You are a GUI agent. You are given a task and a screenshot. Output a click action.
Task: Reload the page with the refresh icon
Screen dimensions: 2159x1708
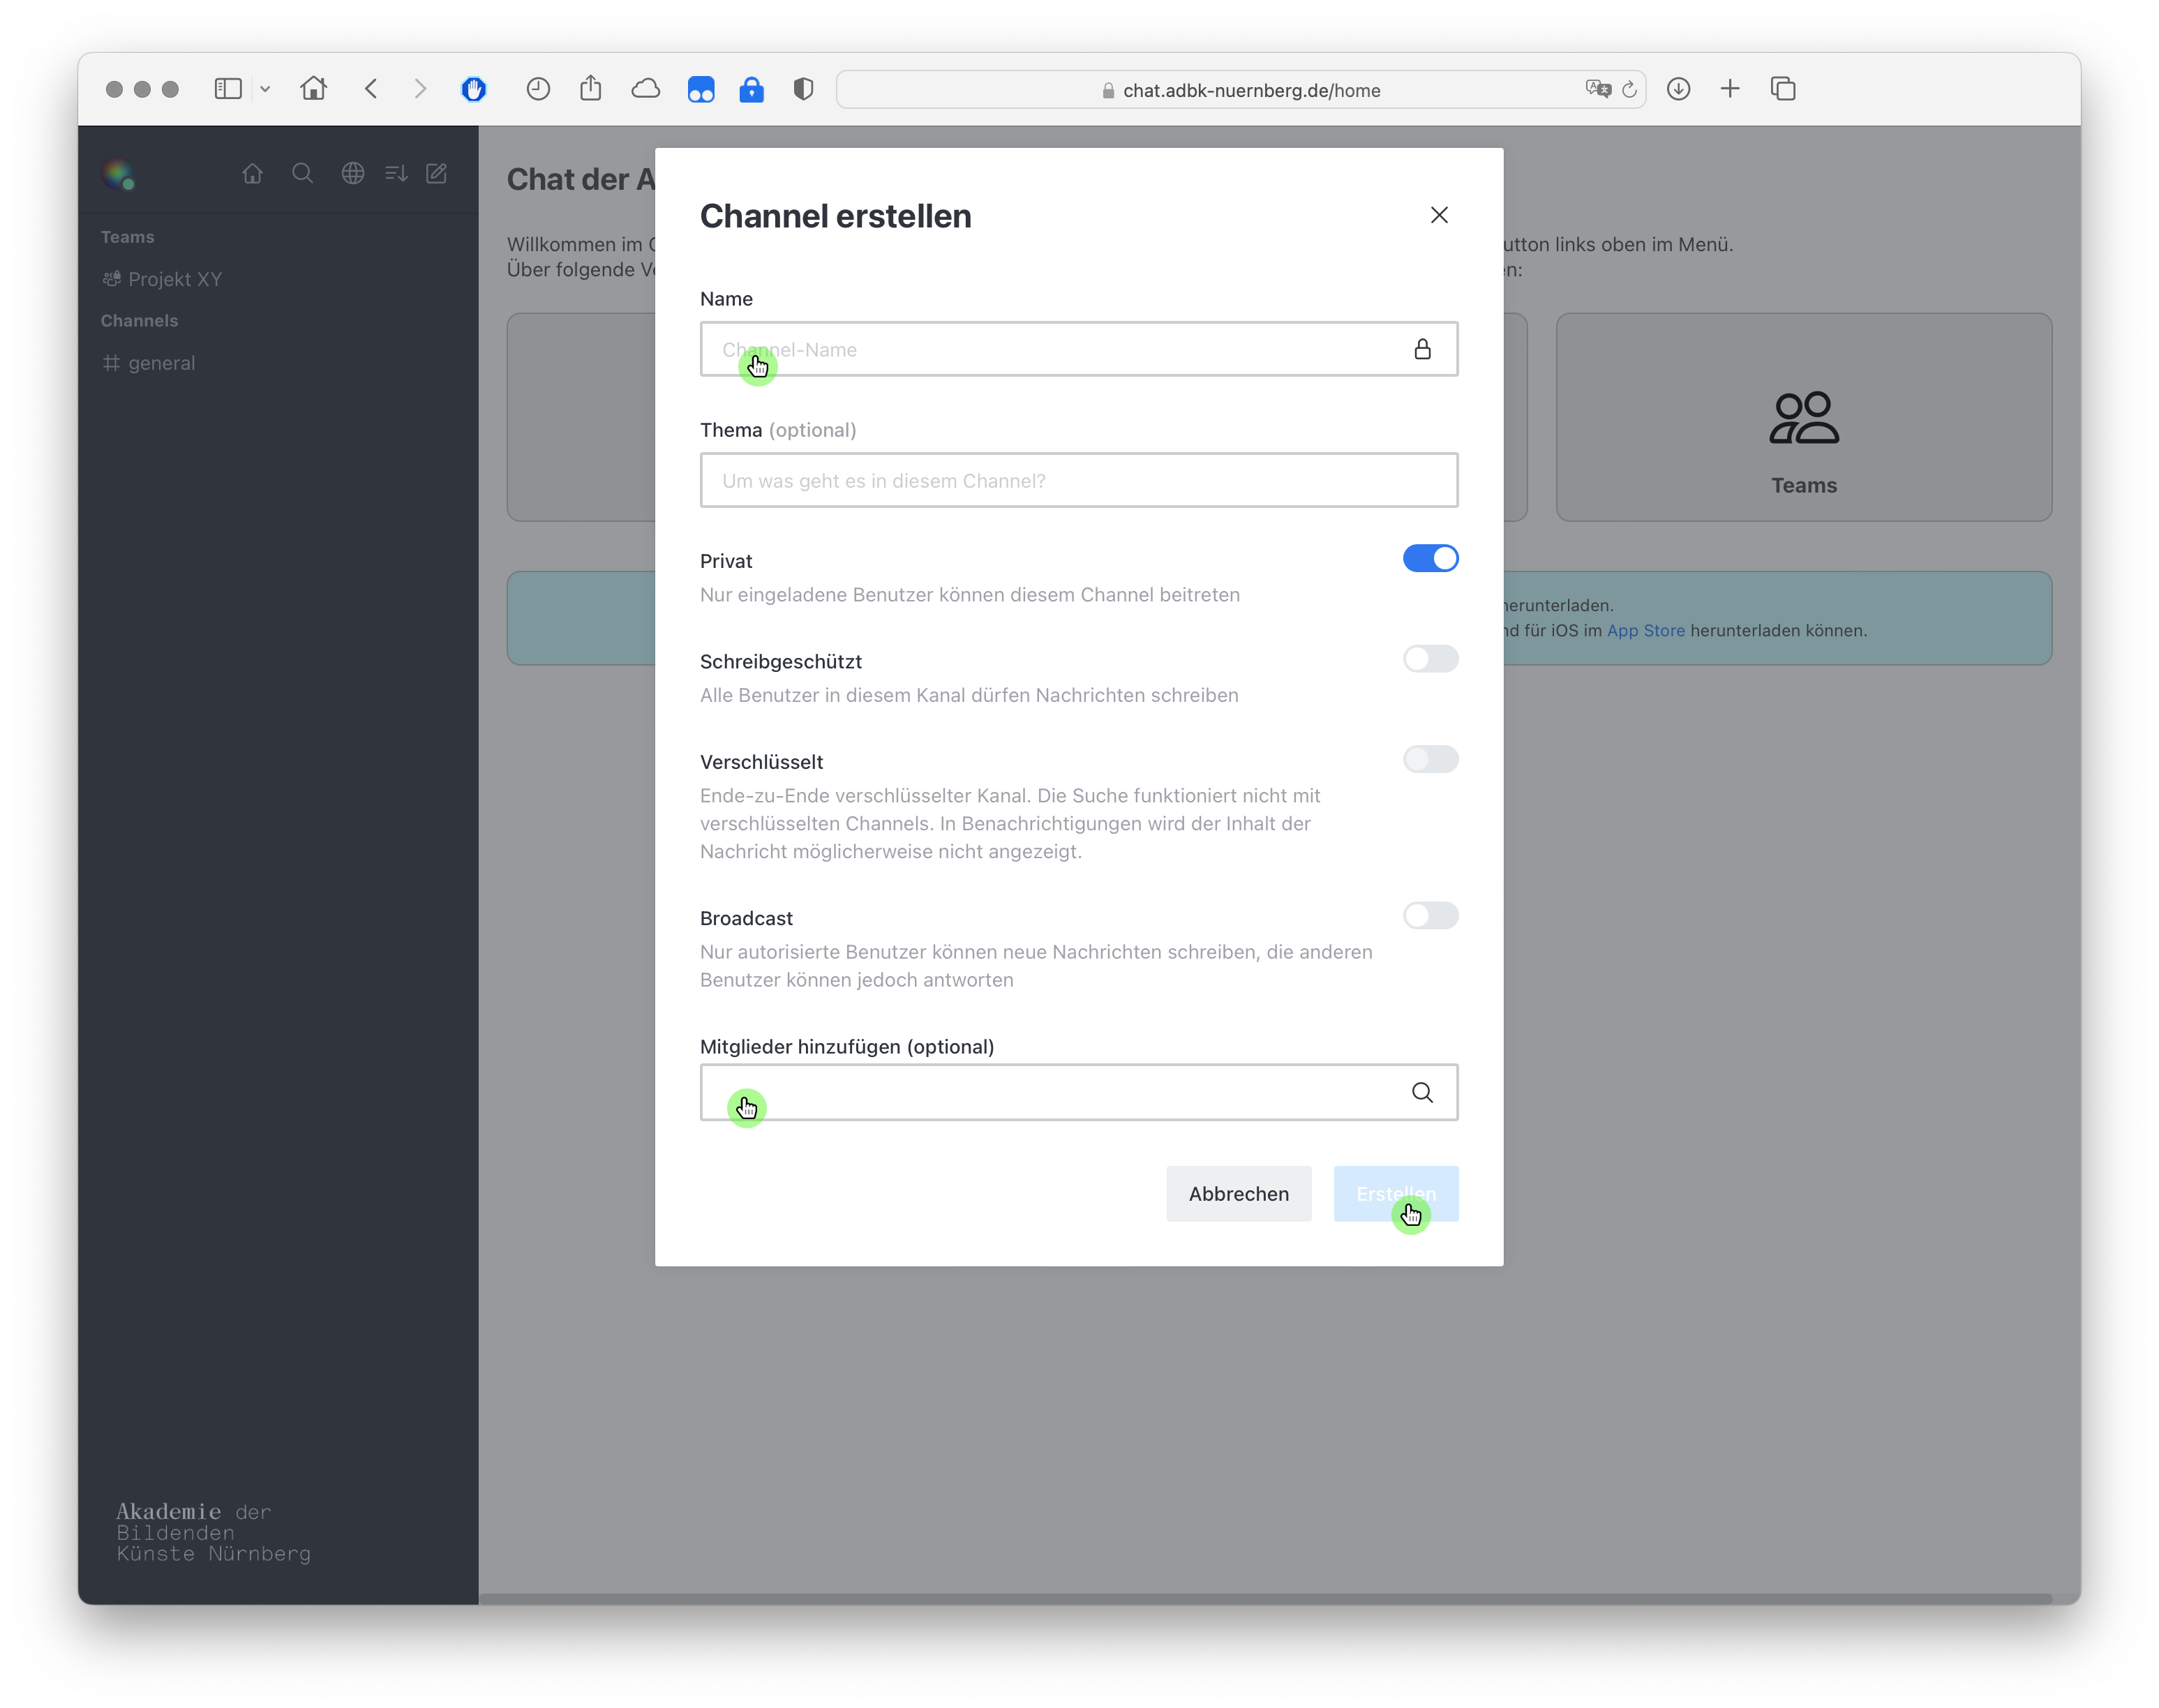click(x=1630, y=89)
